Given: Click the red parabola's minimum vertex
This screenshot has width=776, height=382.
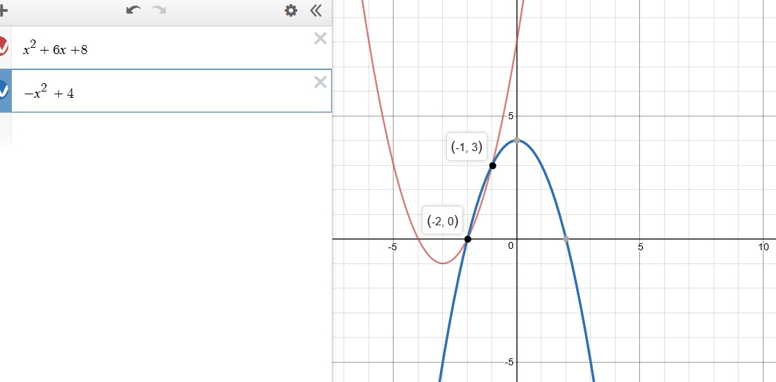Looking at the screenshot, I should tap(443, 263).
